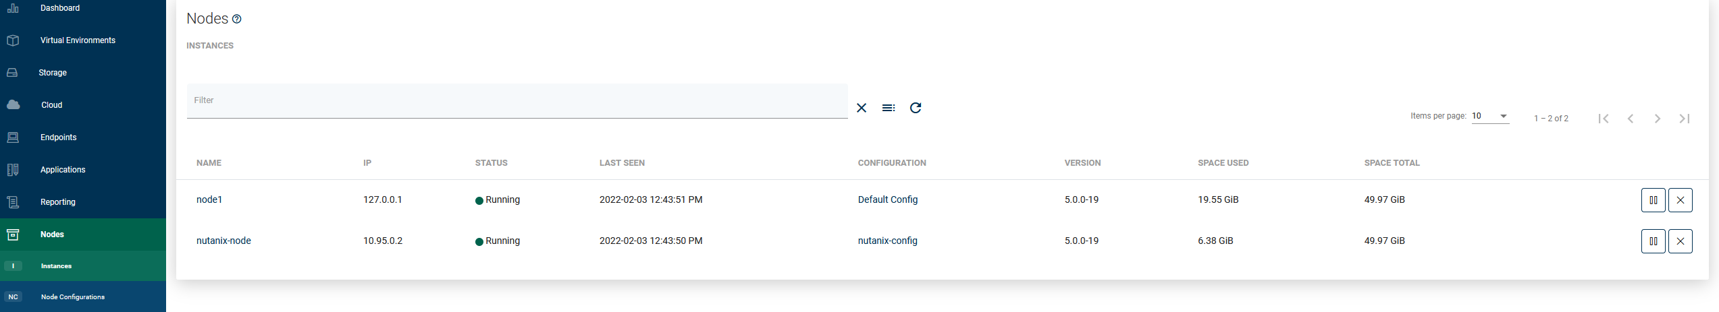Remove the node1 instance
Image resolution: width=1719 pixels, height=312 pixels.
coord(1680,200)
